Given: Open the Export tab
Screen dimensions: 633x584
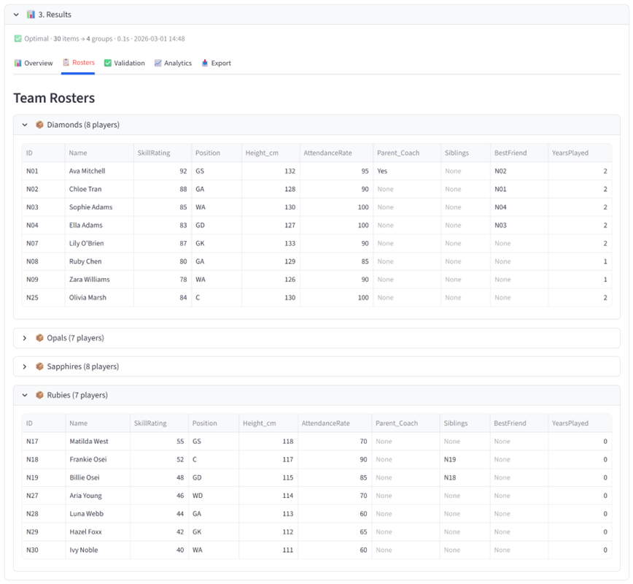Looking at the screenshot, I should tap(220, 64).
